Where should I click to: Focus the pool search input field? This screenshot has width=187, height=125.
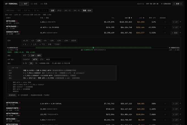point(27,10)
